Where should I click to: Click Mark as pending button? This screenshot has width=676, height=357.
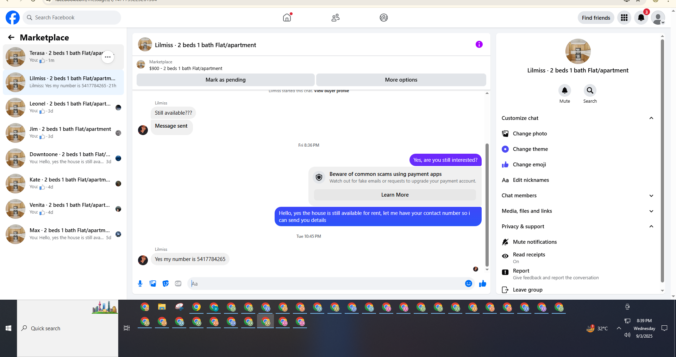(226, 80)
